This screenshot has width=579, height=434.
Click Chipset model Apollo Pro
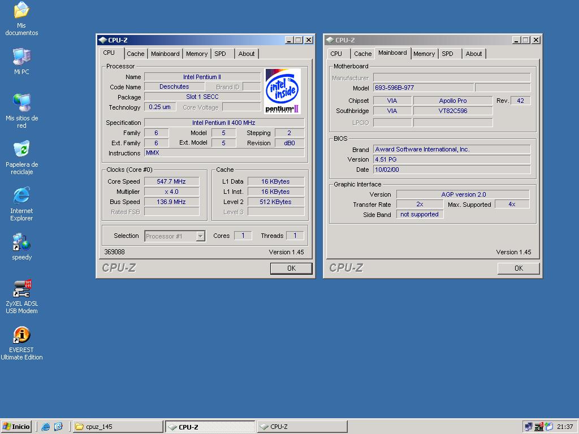click(453, 101)
